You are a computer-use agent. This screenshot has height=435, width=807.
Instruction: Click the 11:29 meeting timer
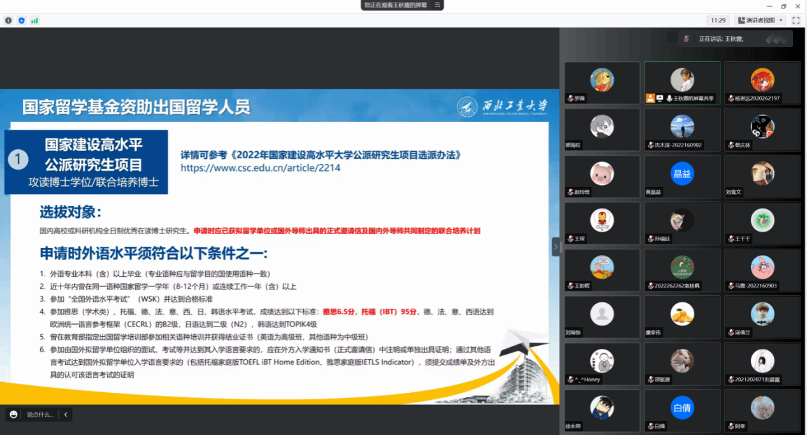(718, 20)
